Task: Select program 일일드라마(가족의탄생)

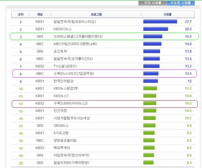Action: coord(71,163)
